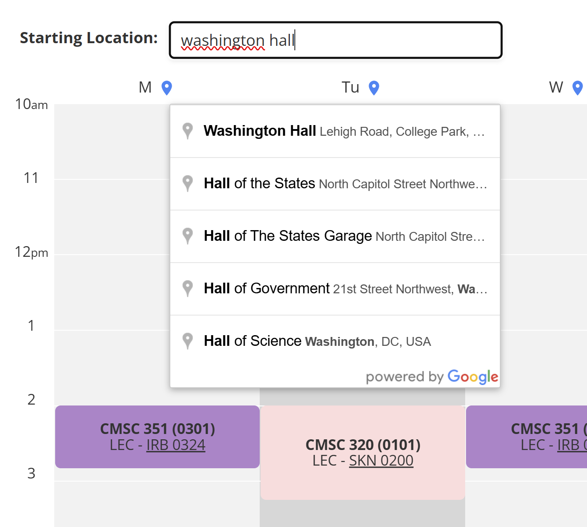587x527 pixels.
Task: Click pin icon beside Hall of Government
Action: (188, 288)
